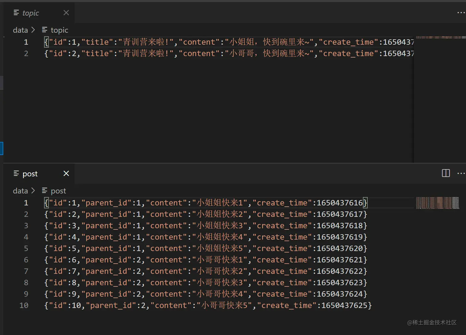Screen dimensions: 466x335
Task: Click the post line containing "小哥哥快来3"
Action: click(x=206, y=283)
